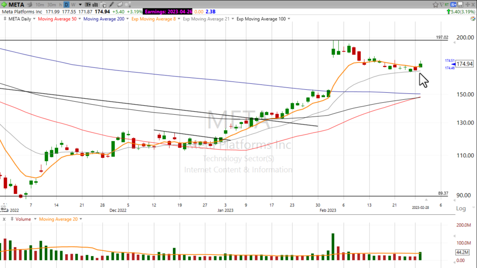477x268 pixels.
Task: Click the orange Moving Average 20 volume label
Action: pos(58,219)
